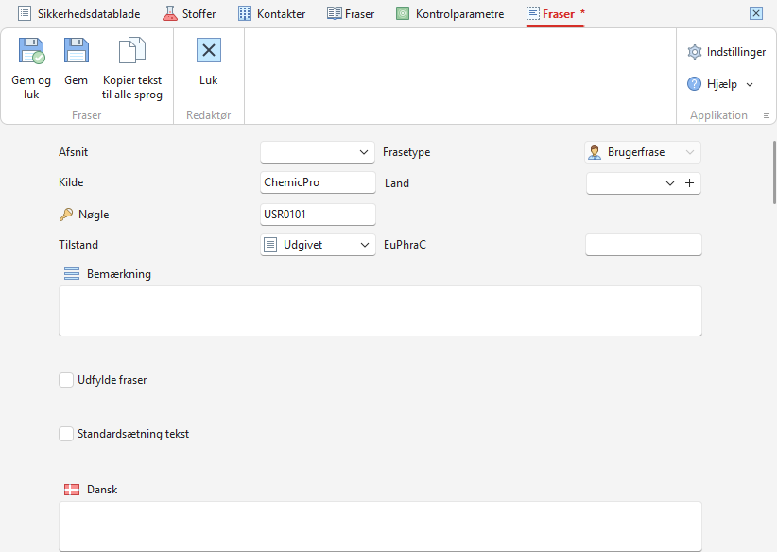This screenshot has width=777, height=552.
Task: Click the key icon beside Nøgle
Action: 66,215
